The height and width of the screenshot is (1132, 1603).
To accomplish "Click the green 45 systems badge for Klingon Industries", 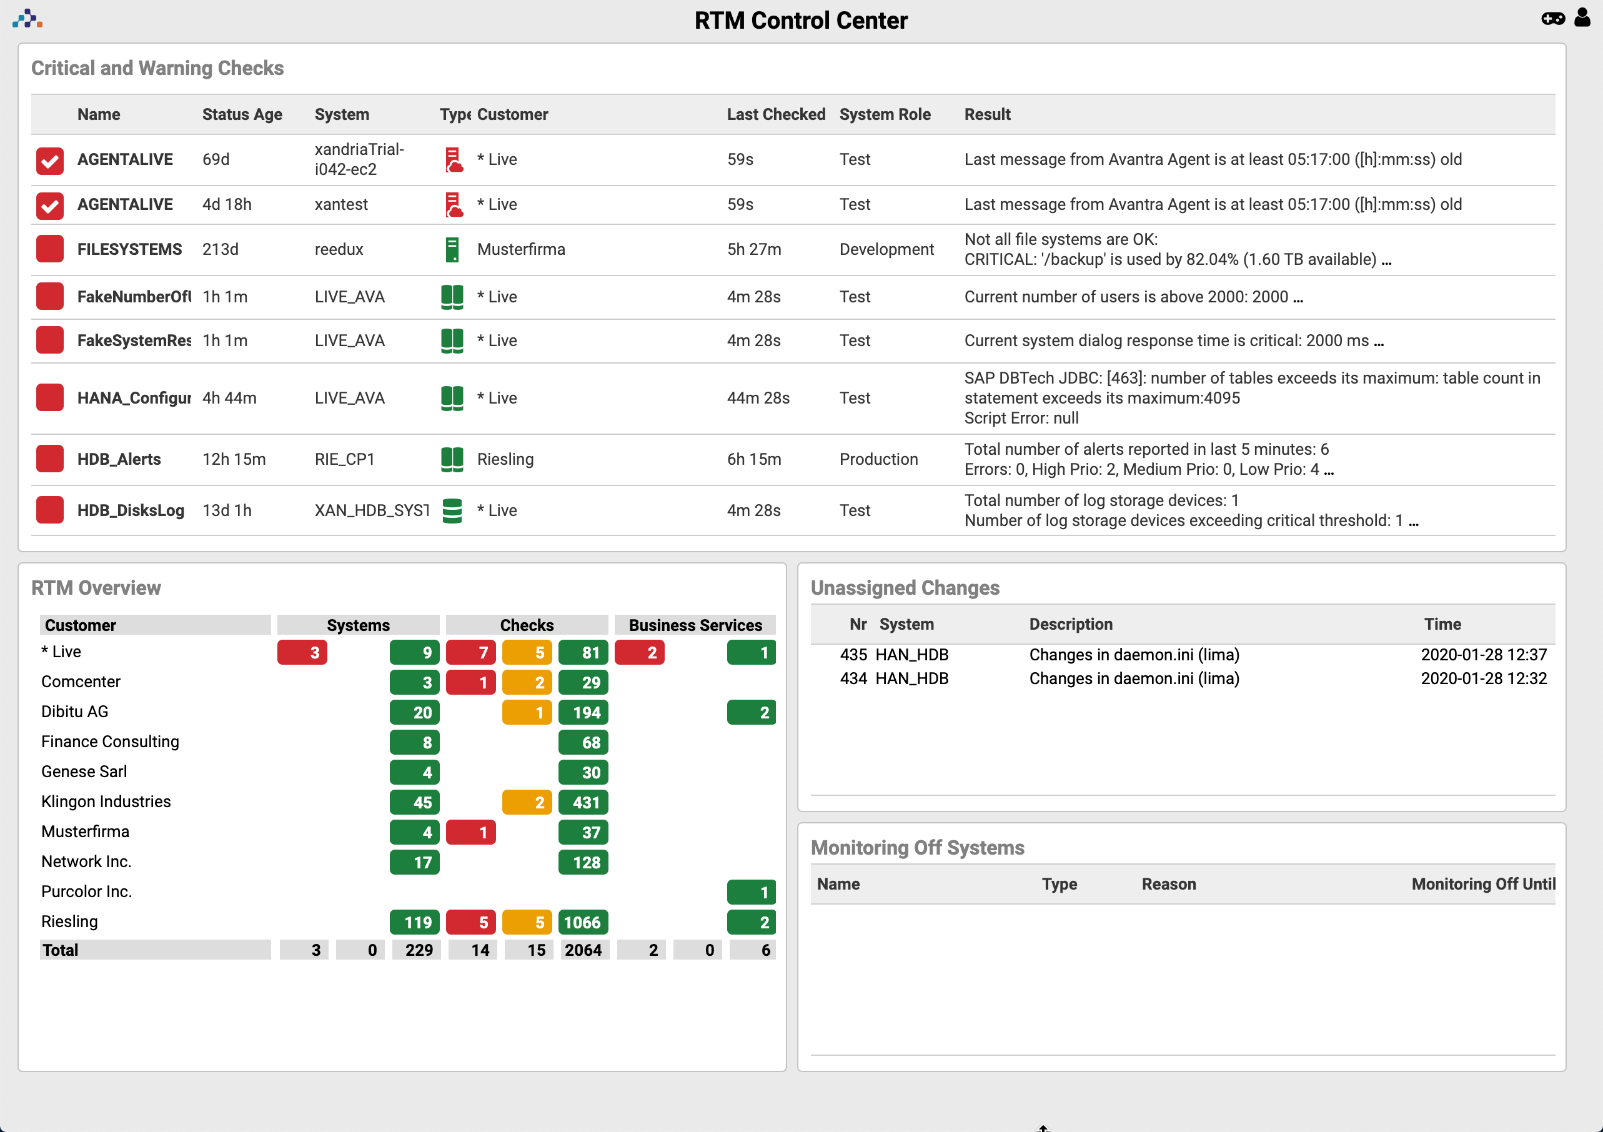I will pyautogui.click(x=415, y=802).
